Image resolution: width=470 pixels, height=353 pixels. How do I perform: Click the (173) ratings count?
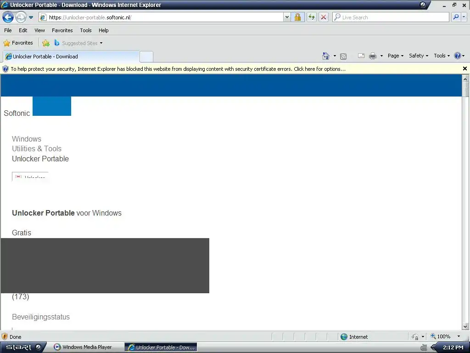click(21, 296)
